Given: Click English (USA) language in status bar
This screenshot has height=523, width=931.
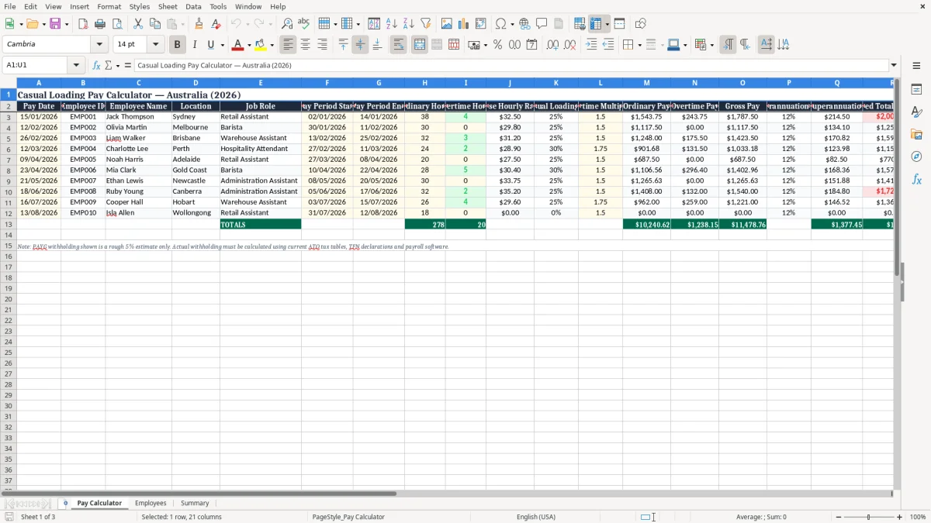Looking at the screenshot, I should point(536,517).
